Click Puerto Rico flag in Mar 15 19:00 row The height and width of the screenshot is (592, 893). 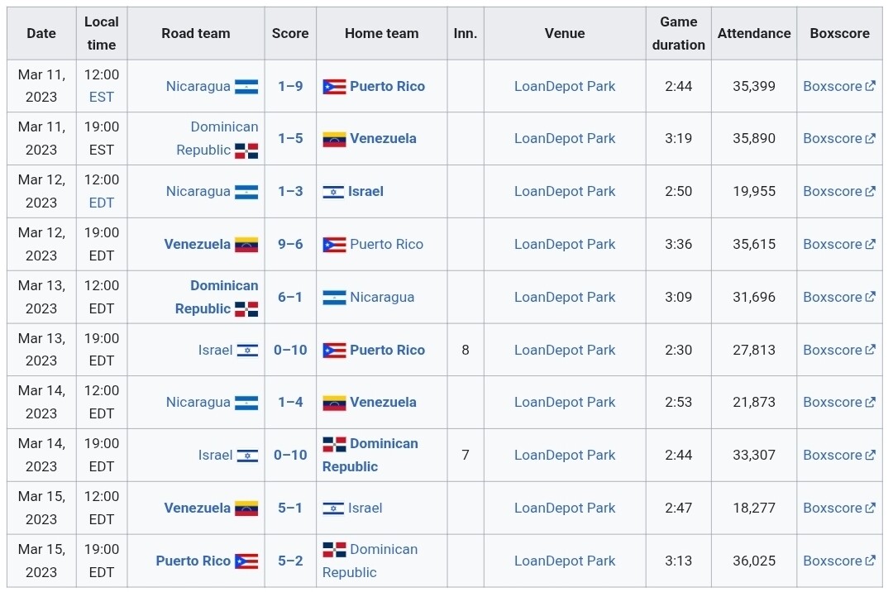click(x=246, y=561)
